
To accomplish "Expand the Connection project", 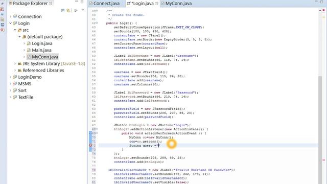I will click(x=10, y=16).
